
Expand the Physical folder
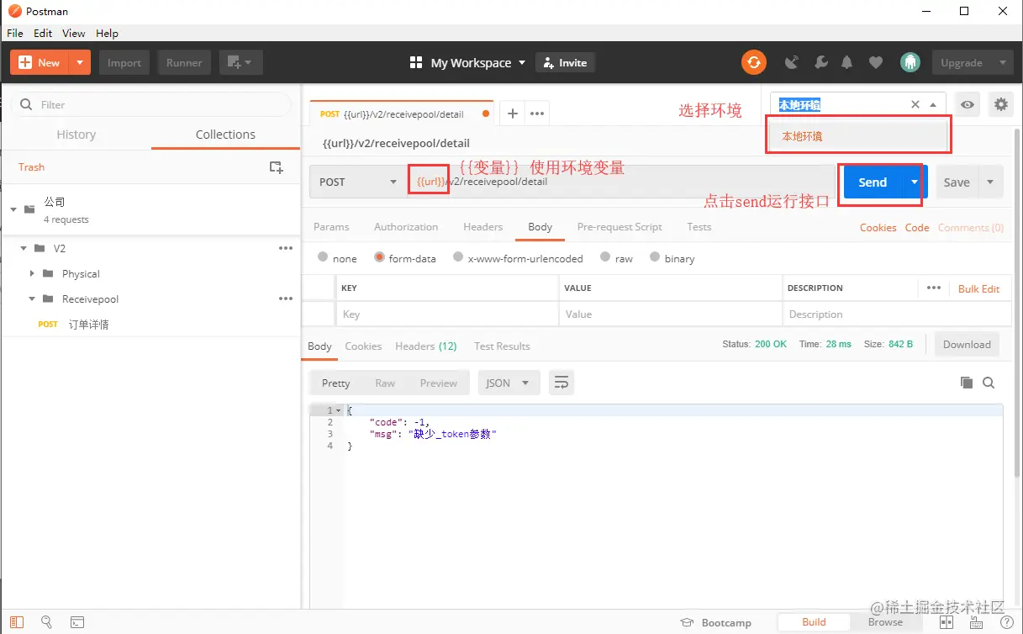32,273
